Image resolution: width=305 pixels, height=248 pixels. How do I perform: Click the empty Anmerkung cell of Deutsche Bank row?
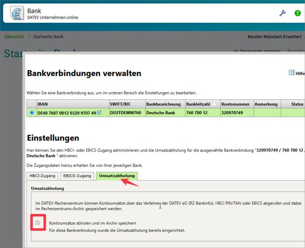click(267, 113)
